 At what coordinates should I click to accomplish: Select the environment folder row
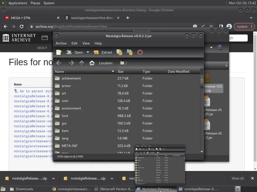click(x=127, y=108)
